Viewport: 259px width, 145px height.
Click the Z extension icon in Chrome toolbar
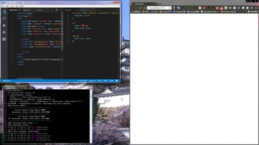click(239, 8)
